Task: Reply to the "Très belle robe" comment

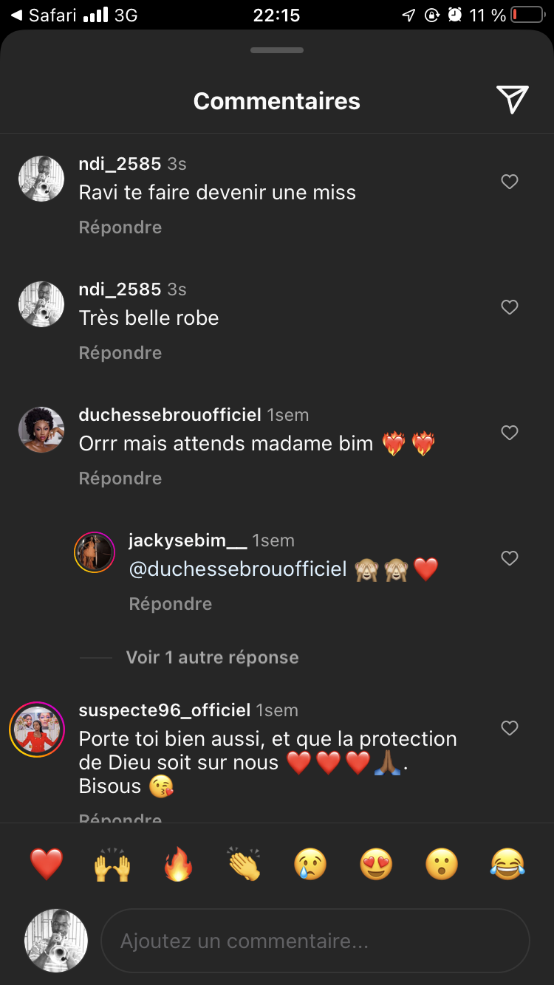Action: coord(120,353)
